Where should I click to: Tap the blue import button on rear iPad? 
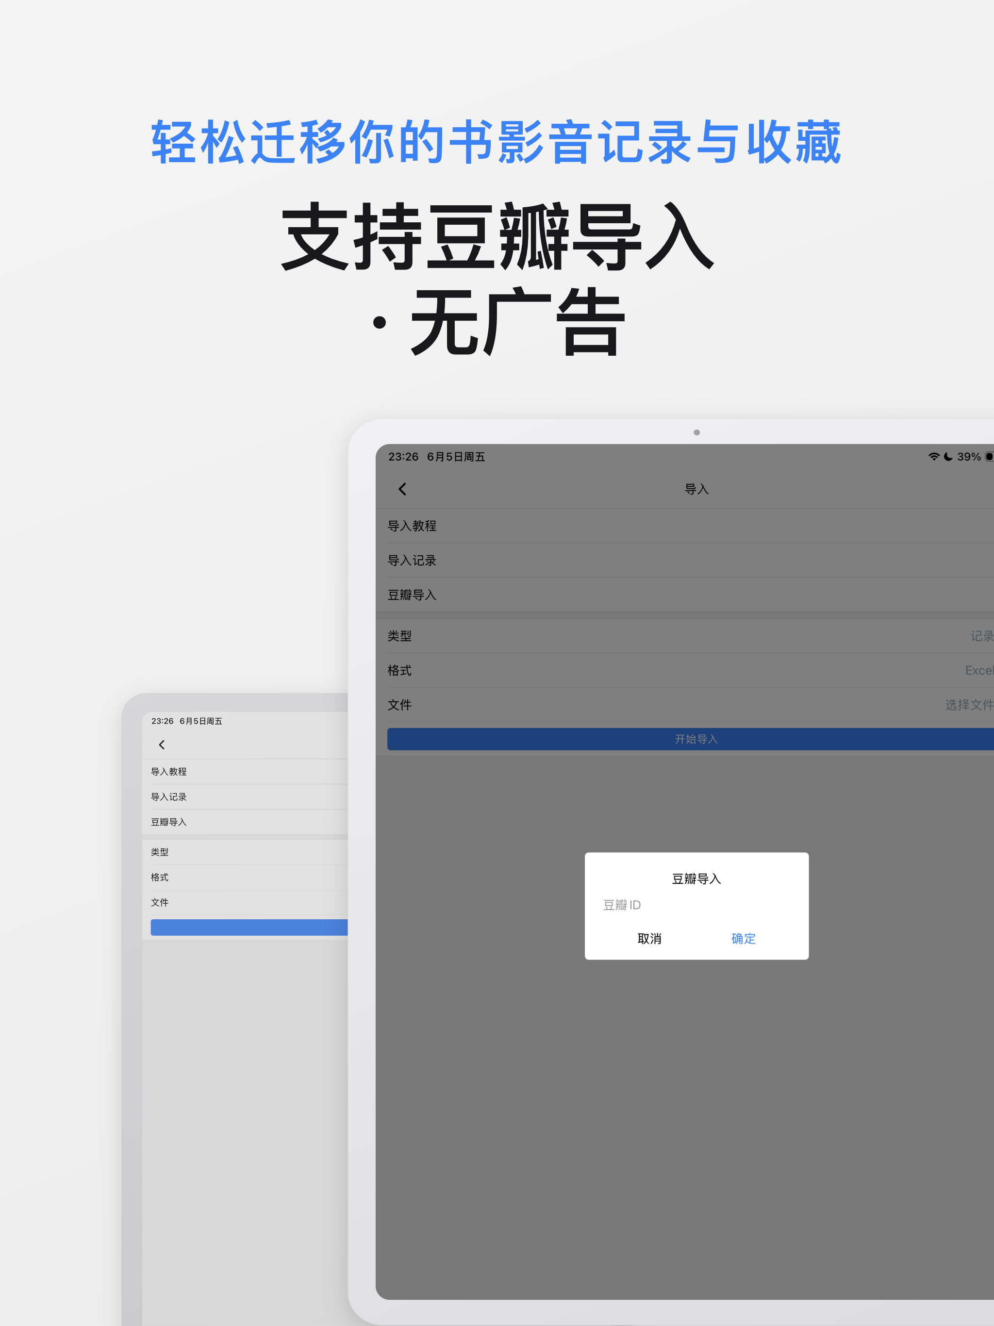click(x=249, y=928)
